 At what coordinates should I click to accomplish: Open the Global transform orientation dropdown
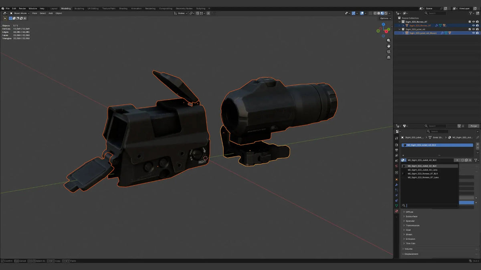(182, 13)
